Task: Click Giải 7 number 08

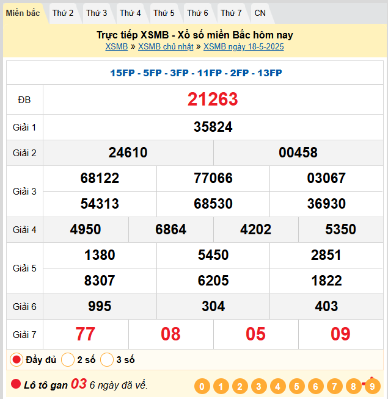Action: point(170,334)
